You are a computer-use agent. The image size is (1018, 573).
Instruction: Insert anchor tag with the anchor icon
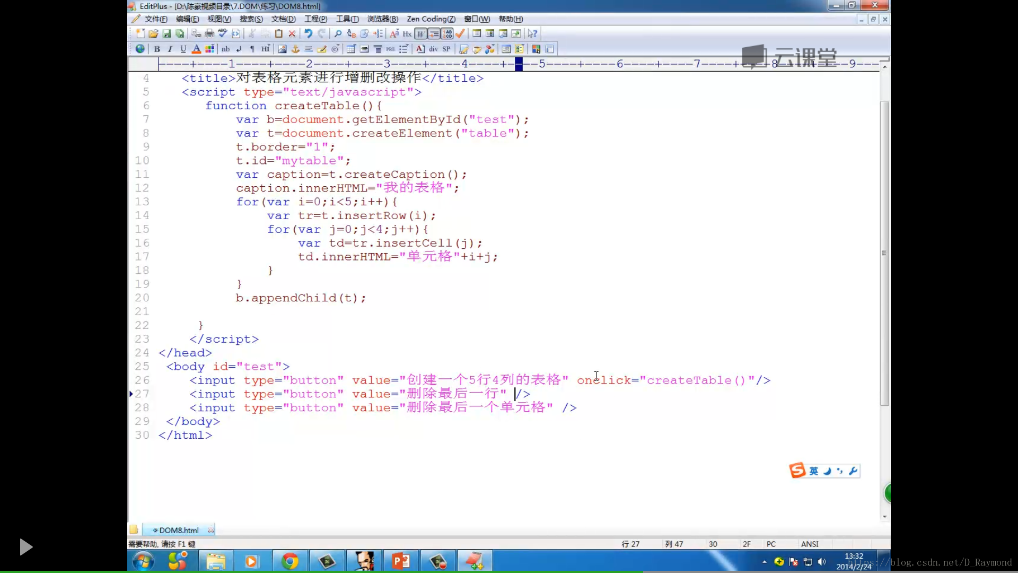coord(295,49)
